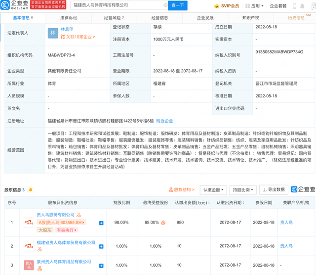Open the notification bell in the header
Image resolution: width=316 pixels, height=275 pixels.
[x=302, y=6]
